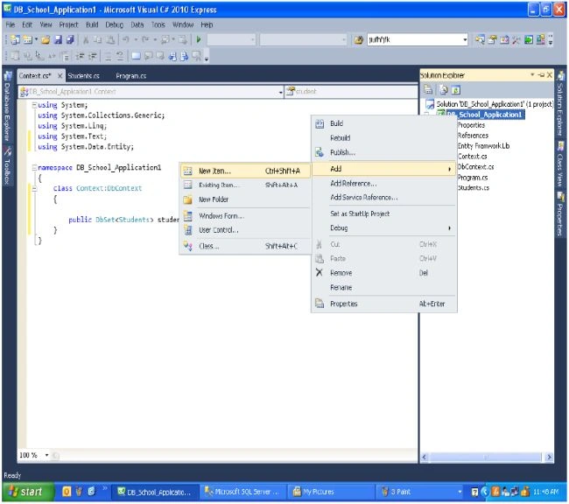
Task: Click the Cut scissors toolbar icon
Action: 86,39
